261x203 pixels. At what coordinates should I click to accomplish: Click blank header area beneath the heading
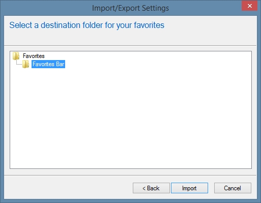click(130, 38)
